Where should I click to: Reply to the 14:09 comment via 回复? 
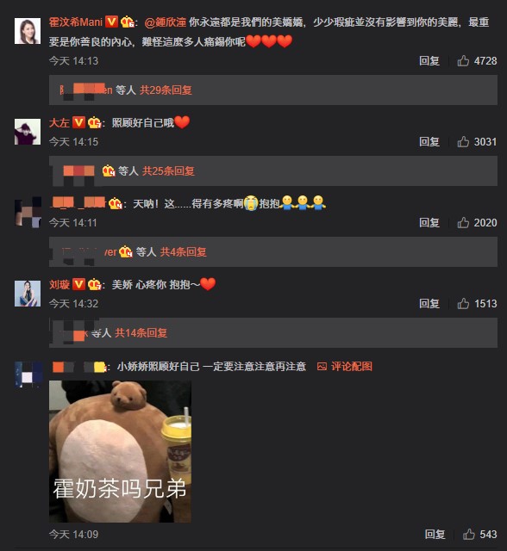click(x=435, y=534)
